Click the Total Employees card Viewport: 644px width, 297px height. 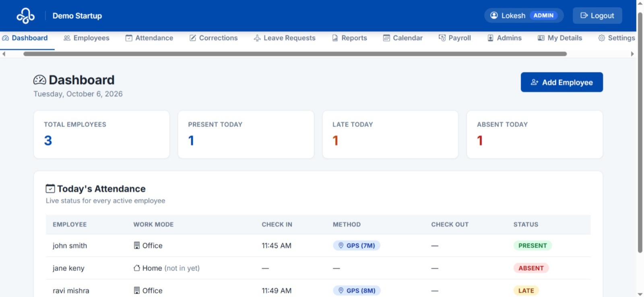click(101, 135)
